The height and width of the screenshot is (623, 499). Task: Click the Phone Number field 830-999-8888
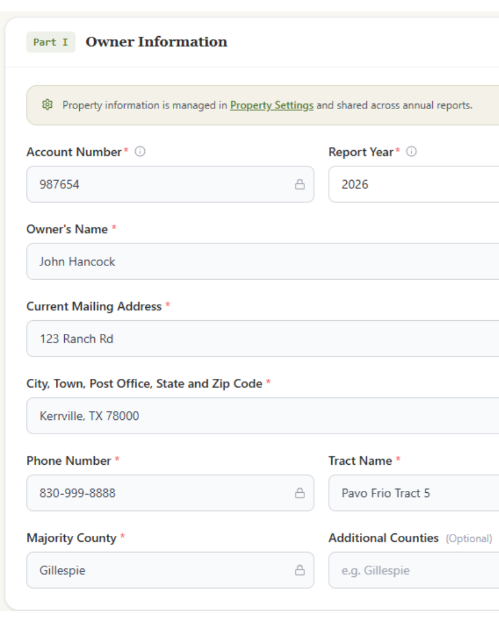coord(170,493)
